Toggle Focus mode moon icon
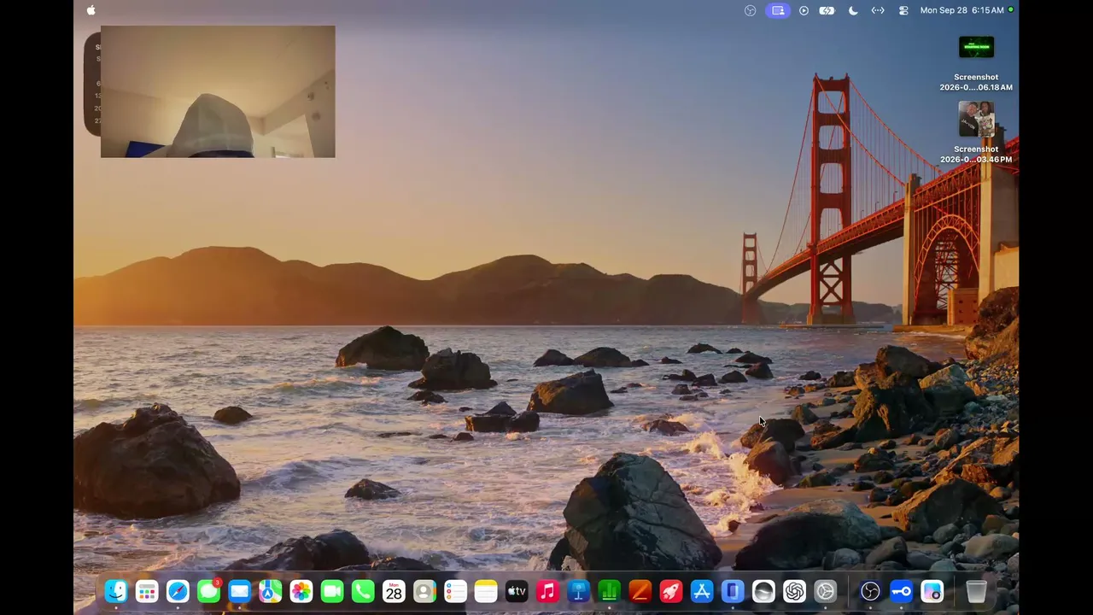Image resolution: width=1093 pixels, height=615 pixels. click(852, 10)
